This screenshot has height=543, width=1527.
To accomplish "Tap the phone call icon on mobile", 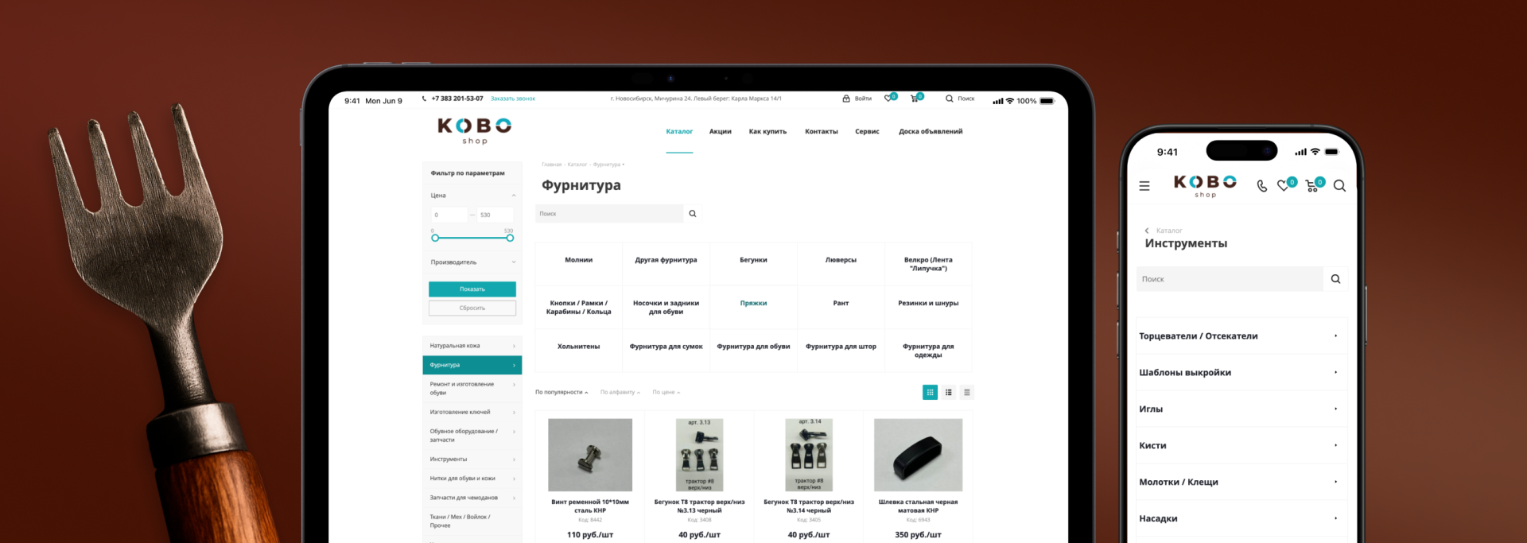I will 1261,186.
